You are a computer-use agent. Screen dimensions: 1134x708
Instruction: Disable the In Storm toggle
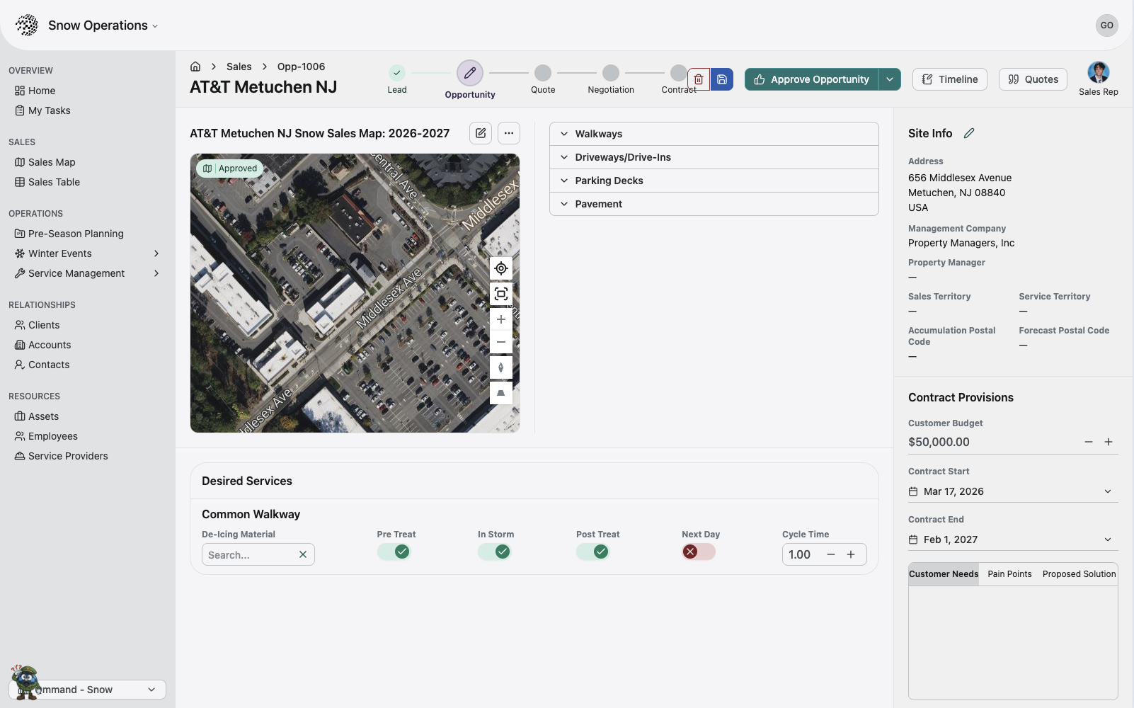[x=494, y=552]
